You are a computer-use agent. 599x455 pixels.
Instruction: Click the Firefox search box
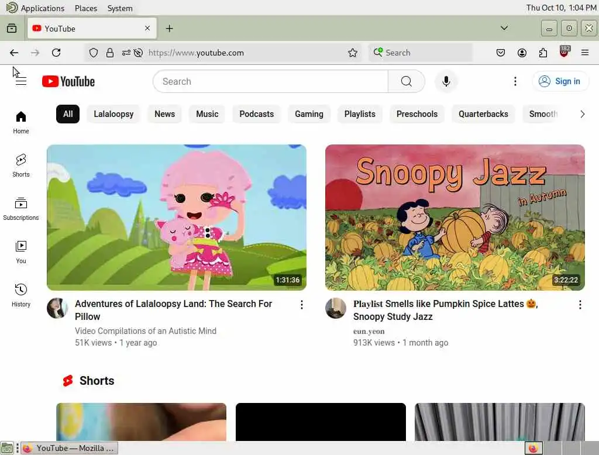[420, 53]
